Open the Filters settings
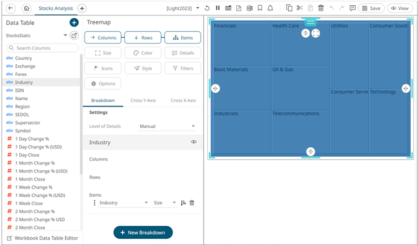The width and height of the screenshot is (418, 245). tap(183, 69)
